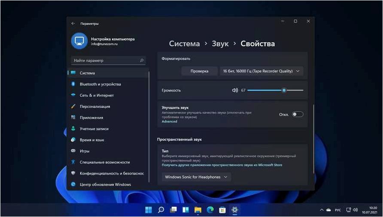Toggle the Улучшить звук switch

click(298, 114)
